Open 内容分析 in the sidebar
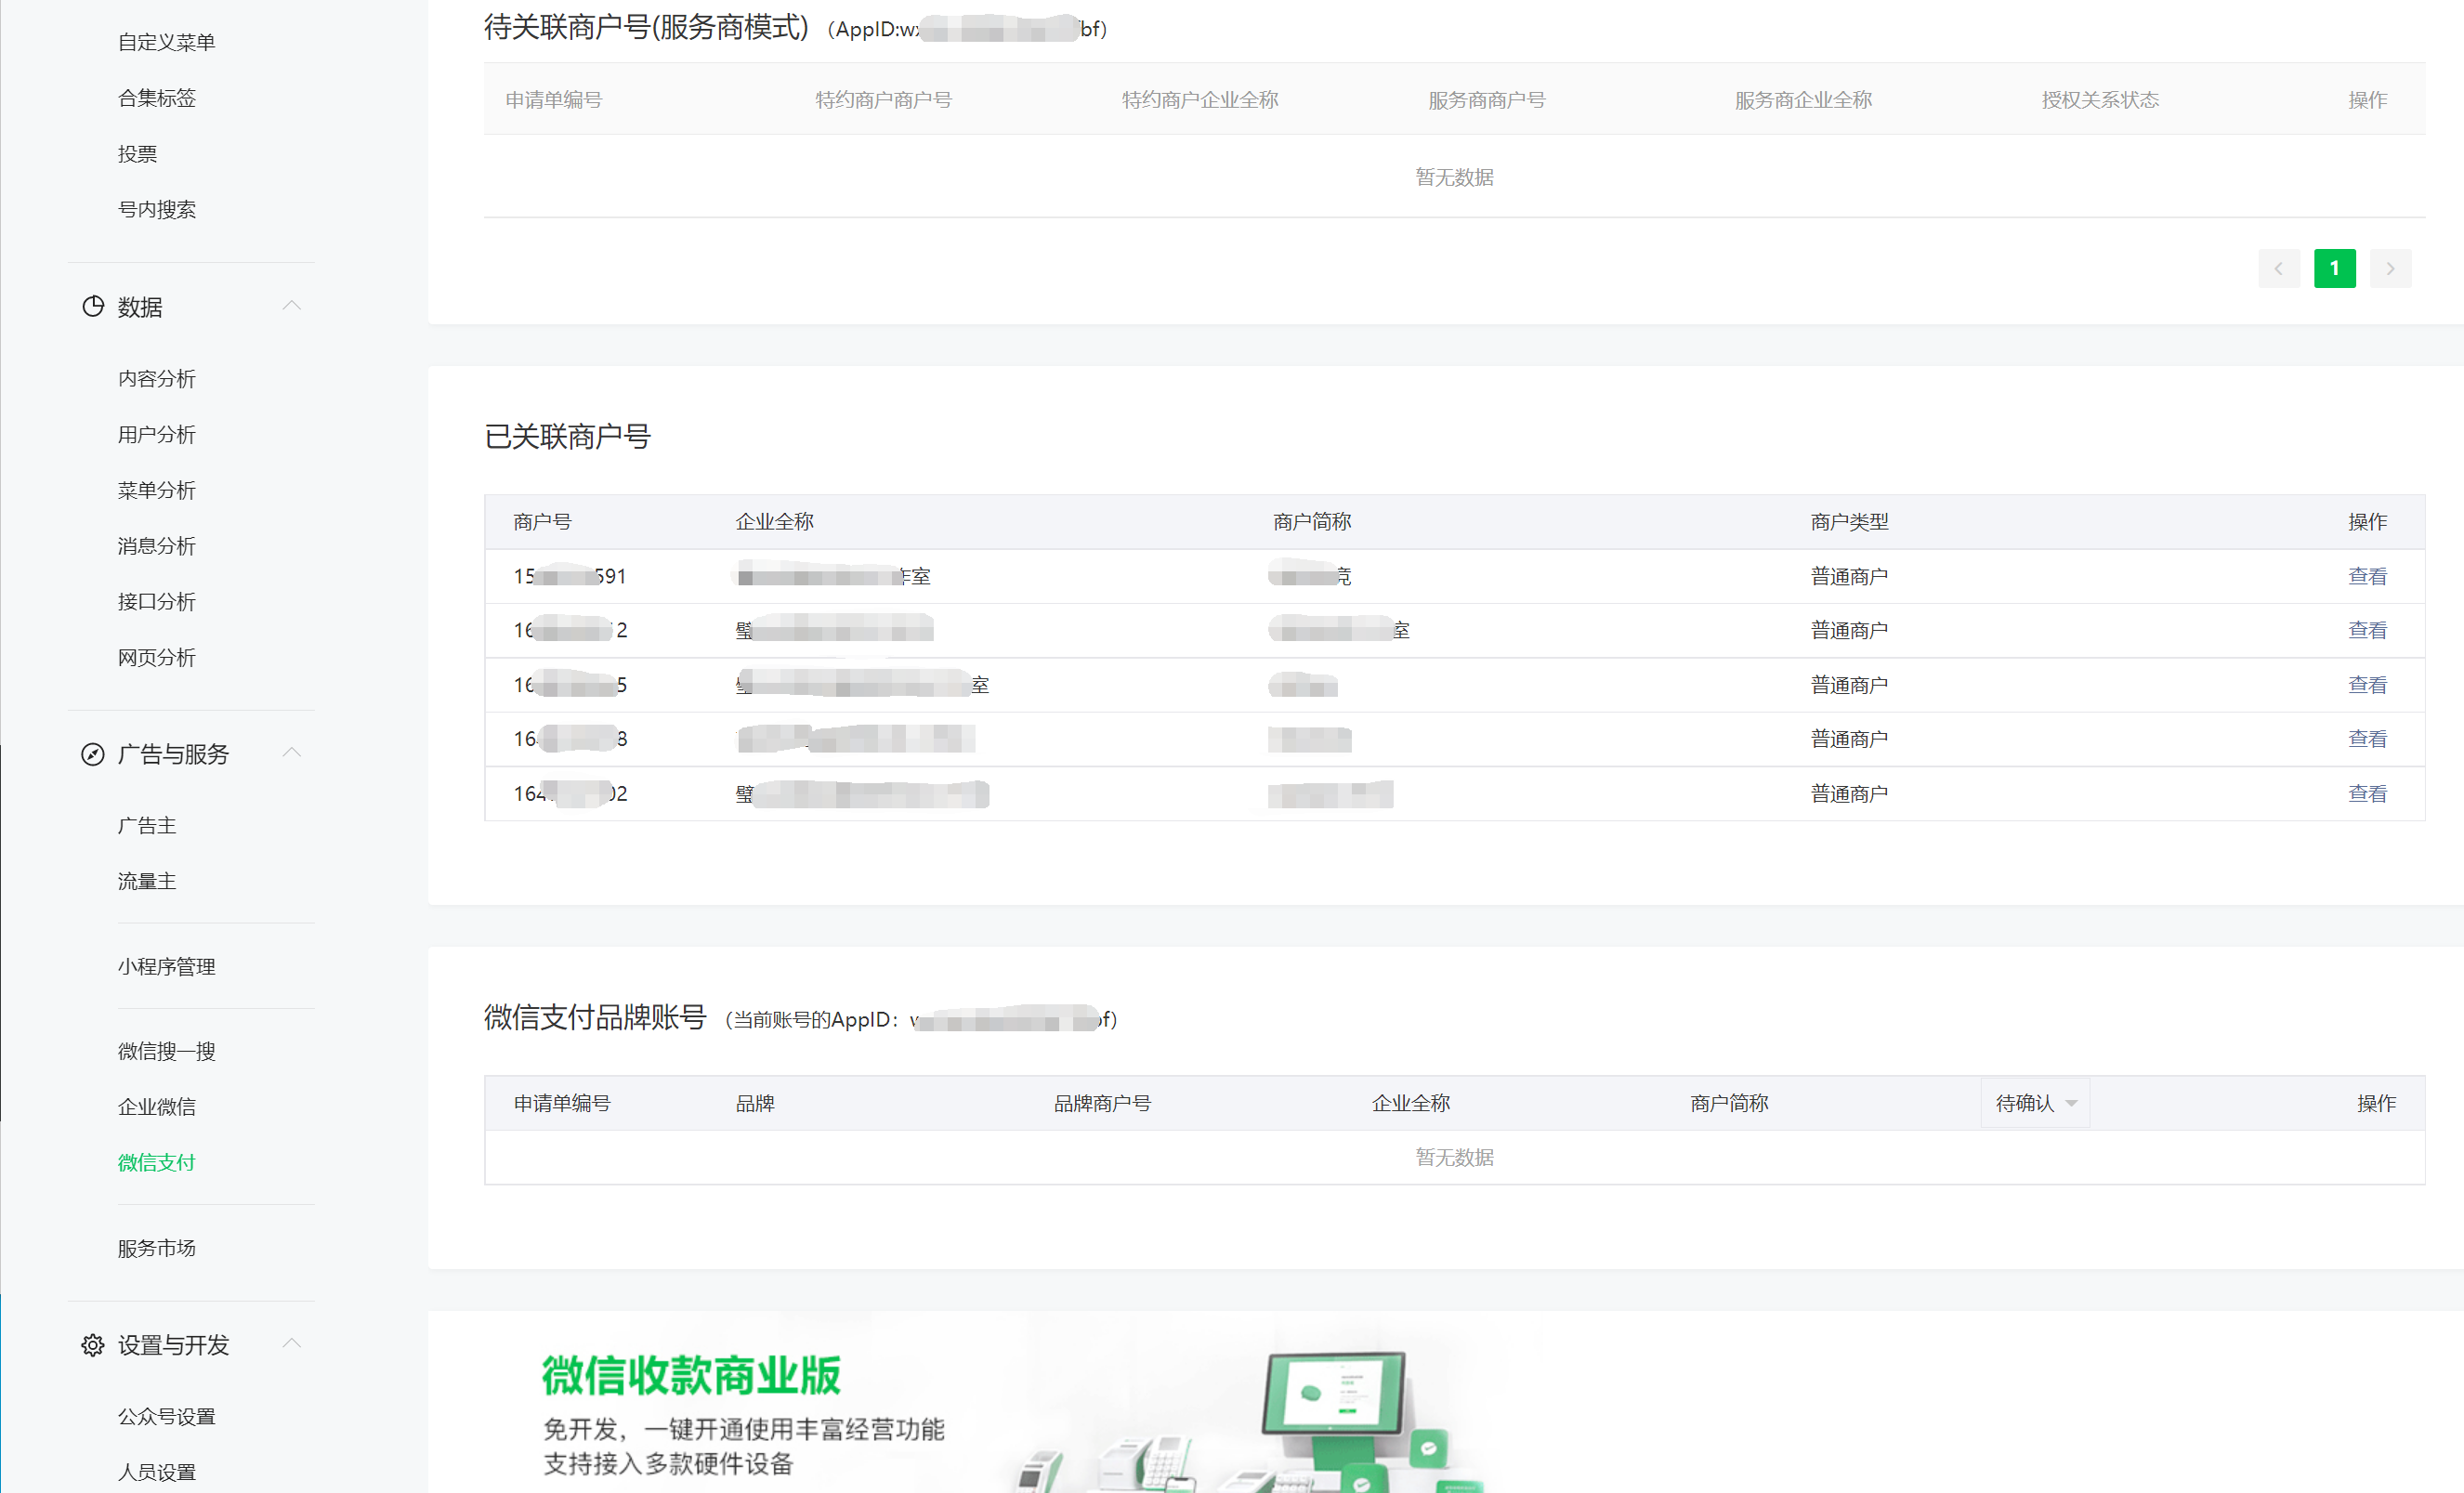This screenshot has height=1493, width=2464. pos(156,379)
